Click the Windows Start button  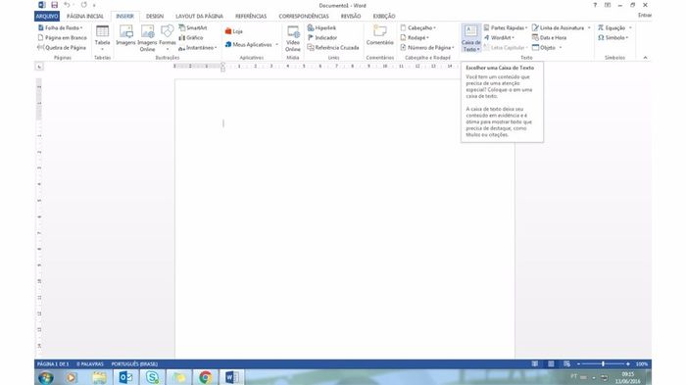pyautogui.click(x=45, y=377)
